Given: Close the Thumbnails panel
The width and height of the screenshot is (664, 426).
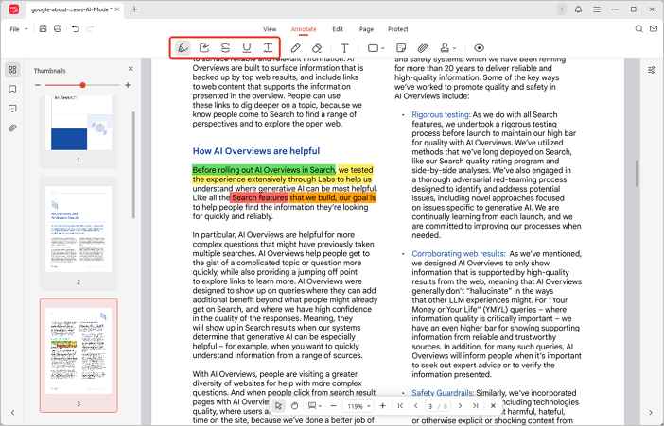Looking at the screenshot, I should coord(131,69).
